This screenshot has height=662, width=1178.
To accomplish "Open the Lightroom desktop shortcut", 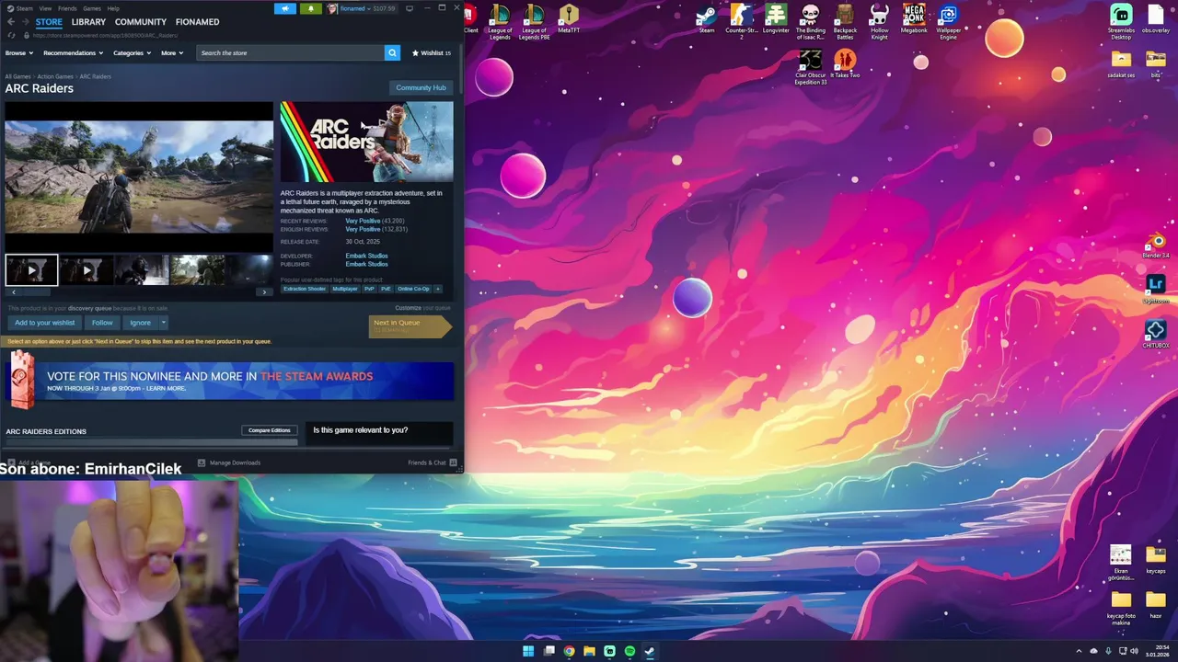I will pyautogui.click(x=1156, y=288).
